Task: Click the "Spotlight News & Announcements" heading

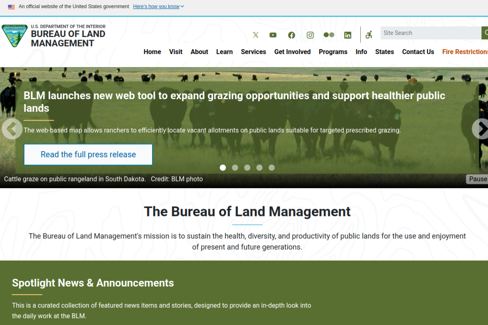Action: [x=93, y=283]
